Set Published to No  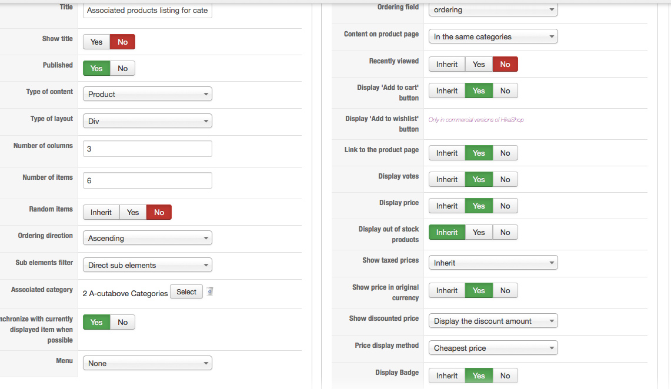[122, 68]
